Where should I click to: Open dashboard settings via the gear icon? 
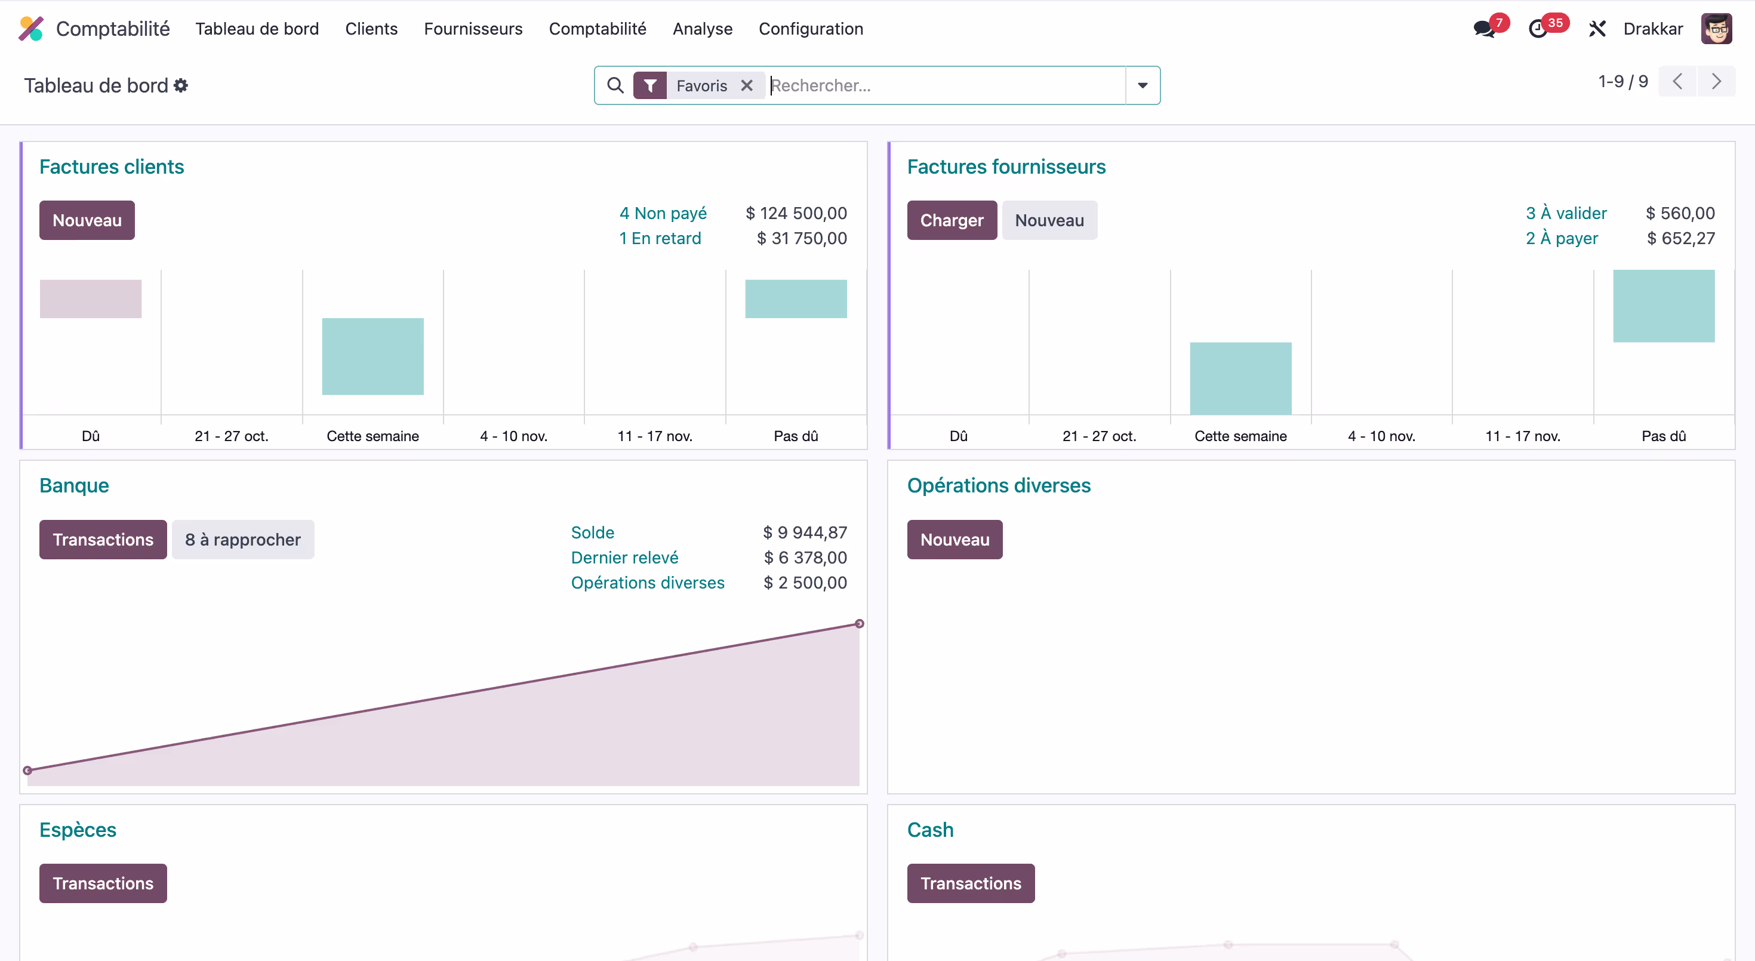(x=180, y=85)
